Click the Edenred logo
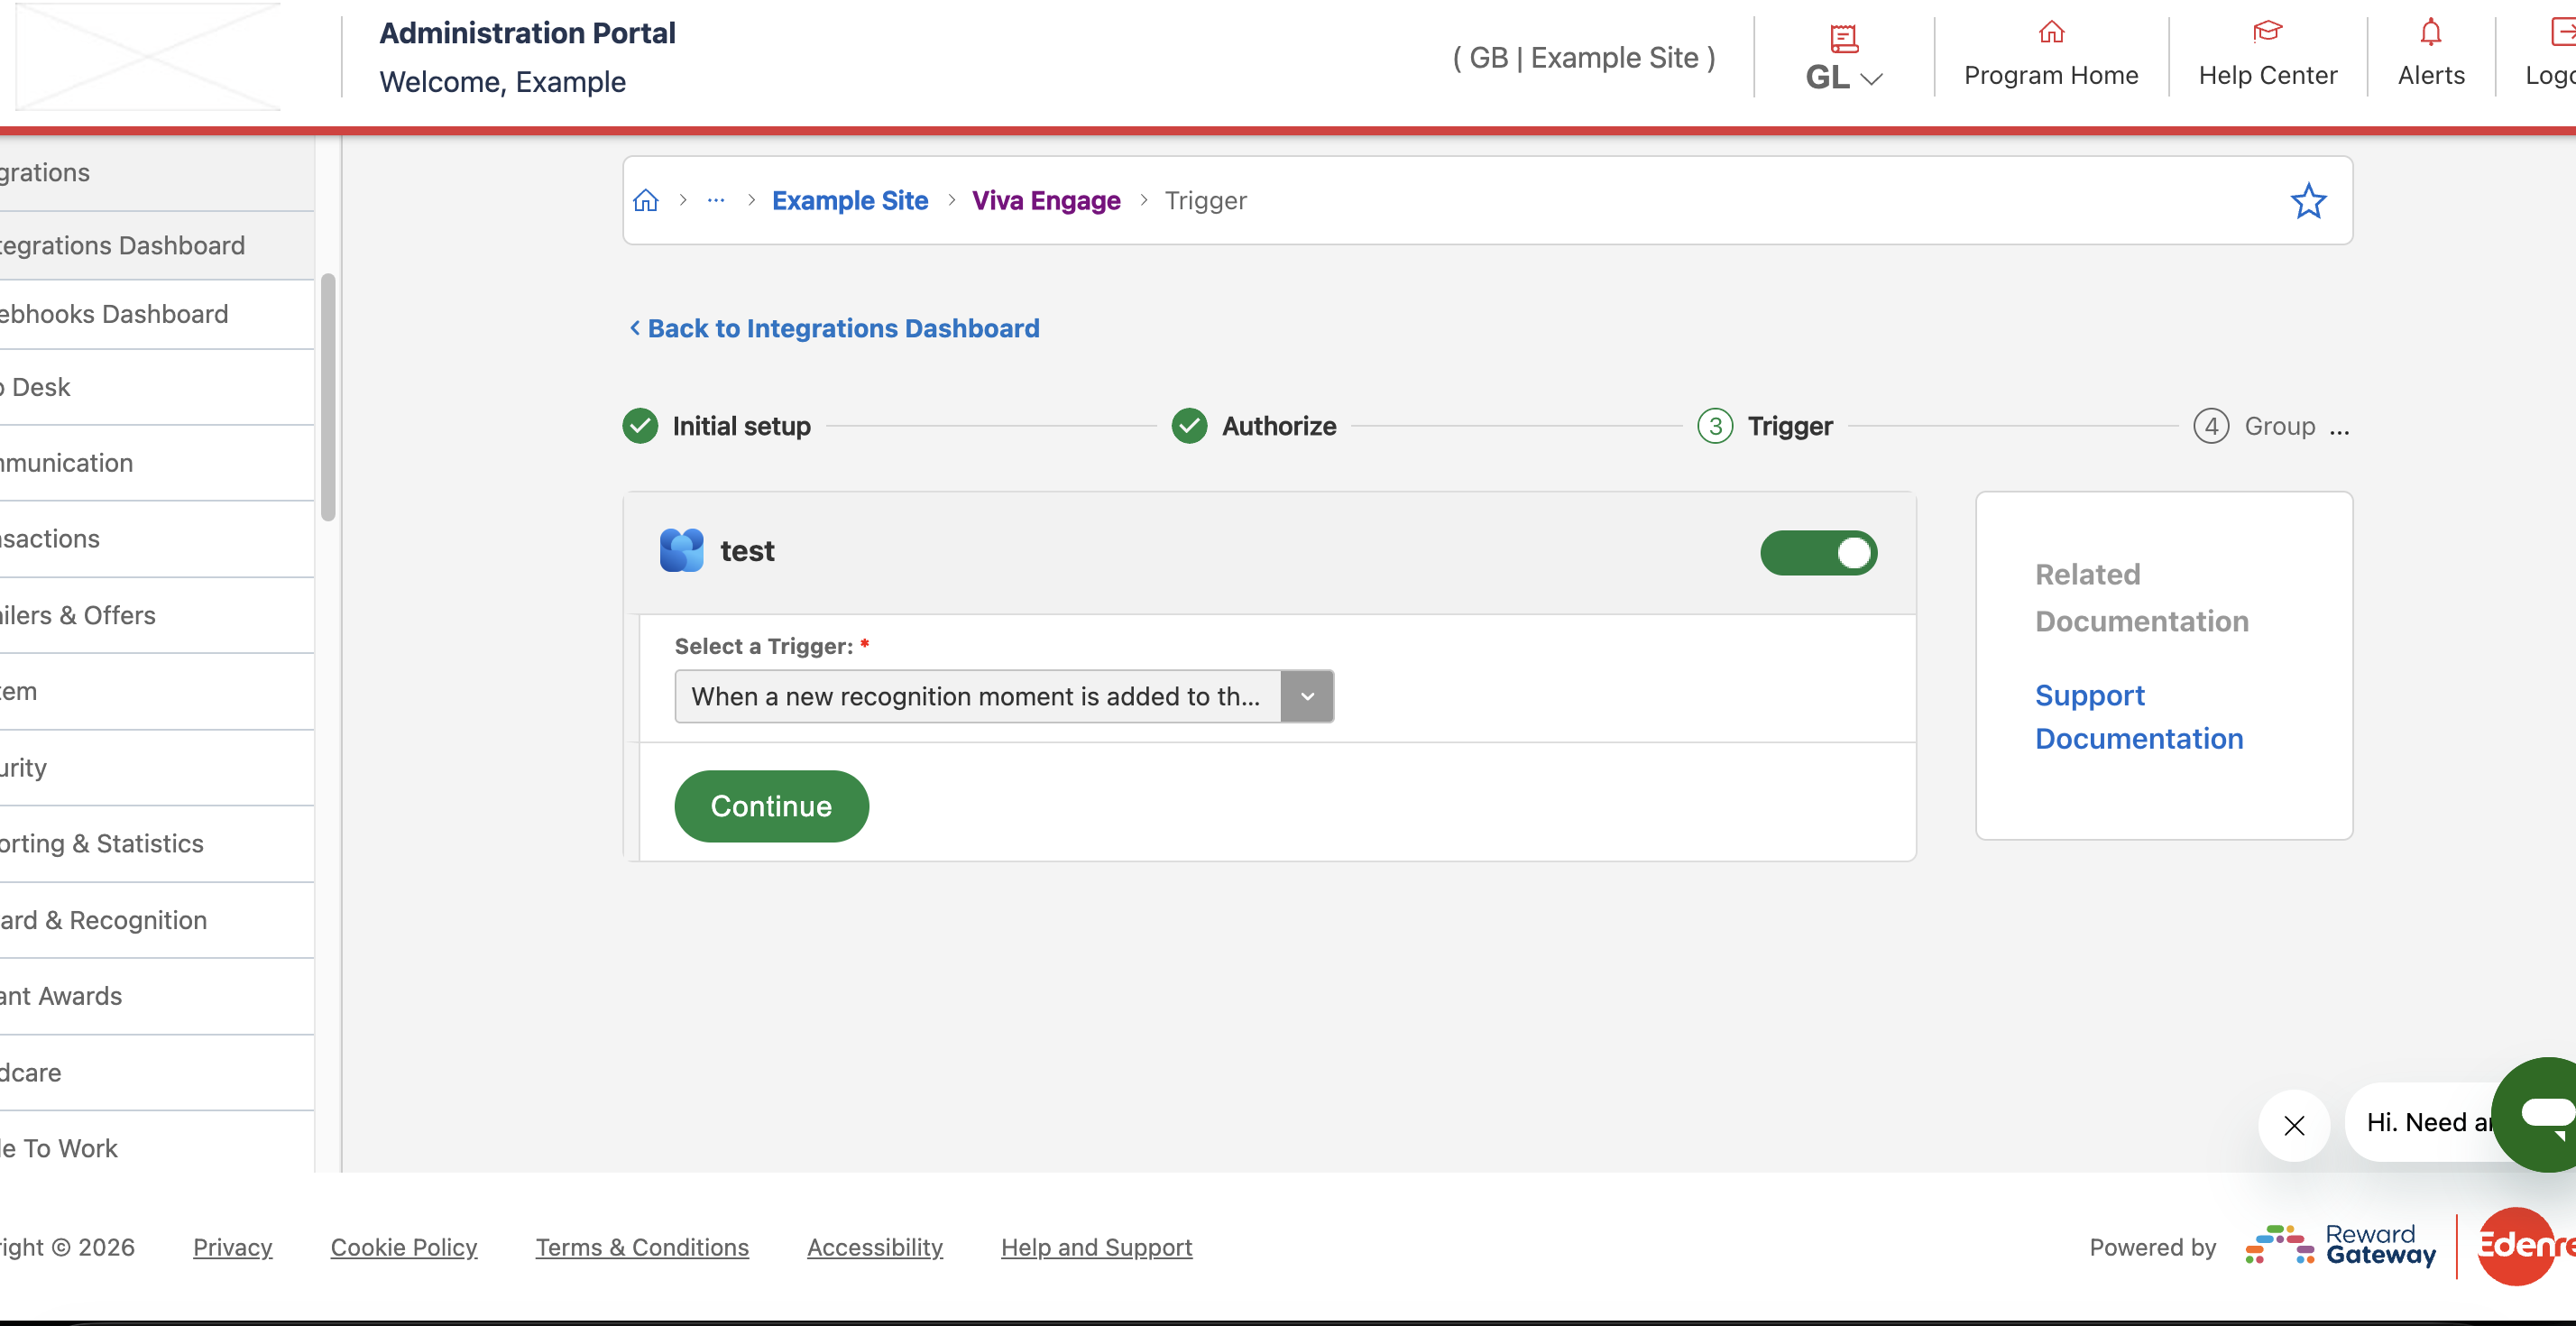Screen dimensions: 2576x1326 tap(2526, 1245)
